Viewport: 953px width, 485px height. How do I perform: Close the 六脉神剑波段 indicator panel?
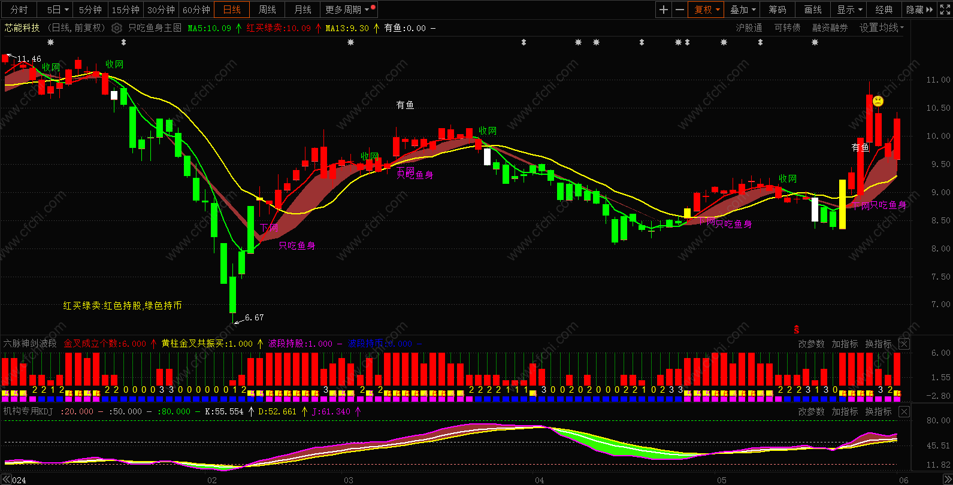tap(904, 344)
